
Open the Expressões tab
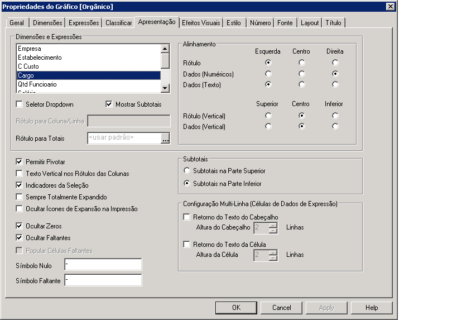pyautogui.click(x=84, y=23)
